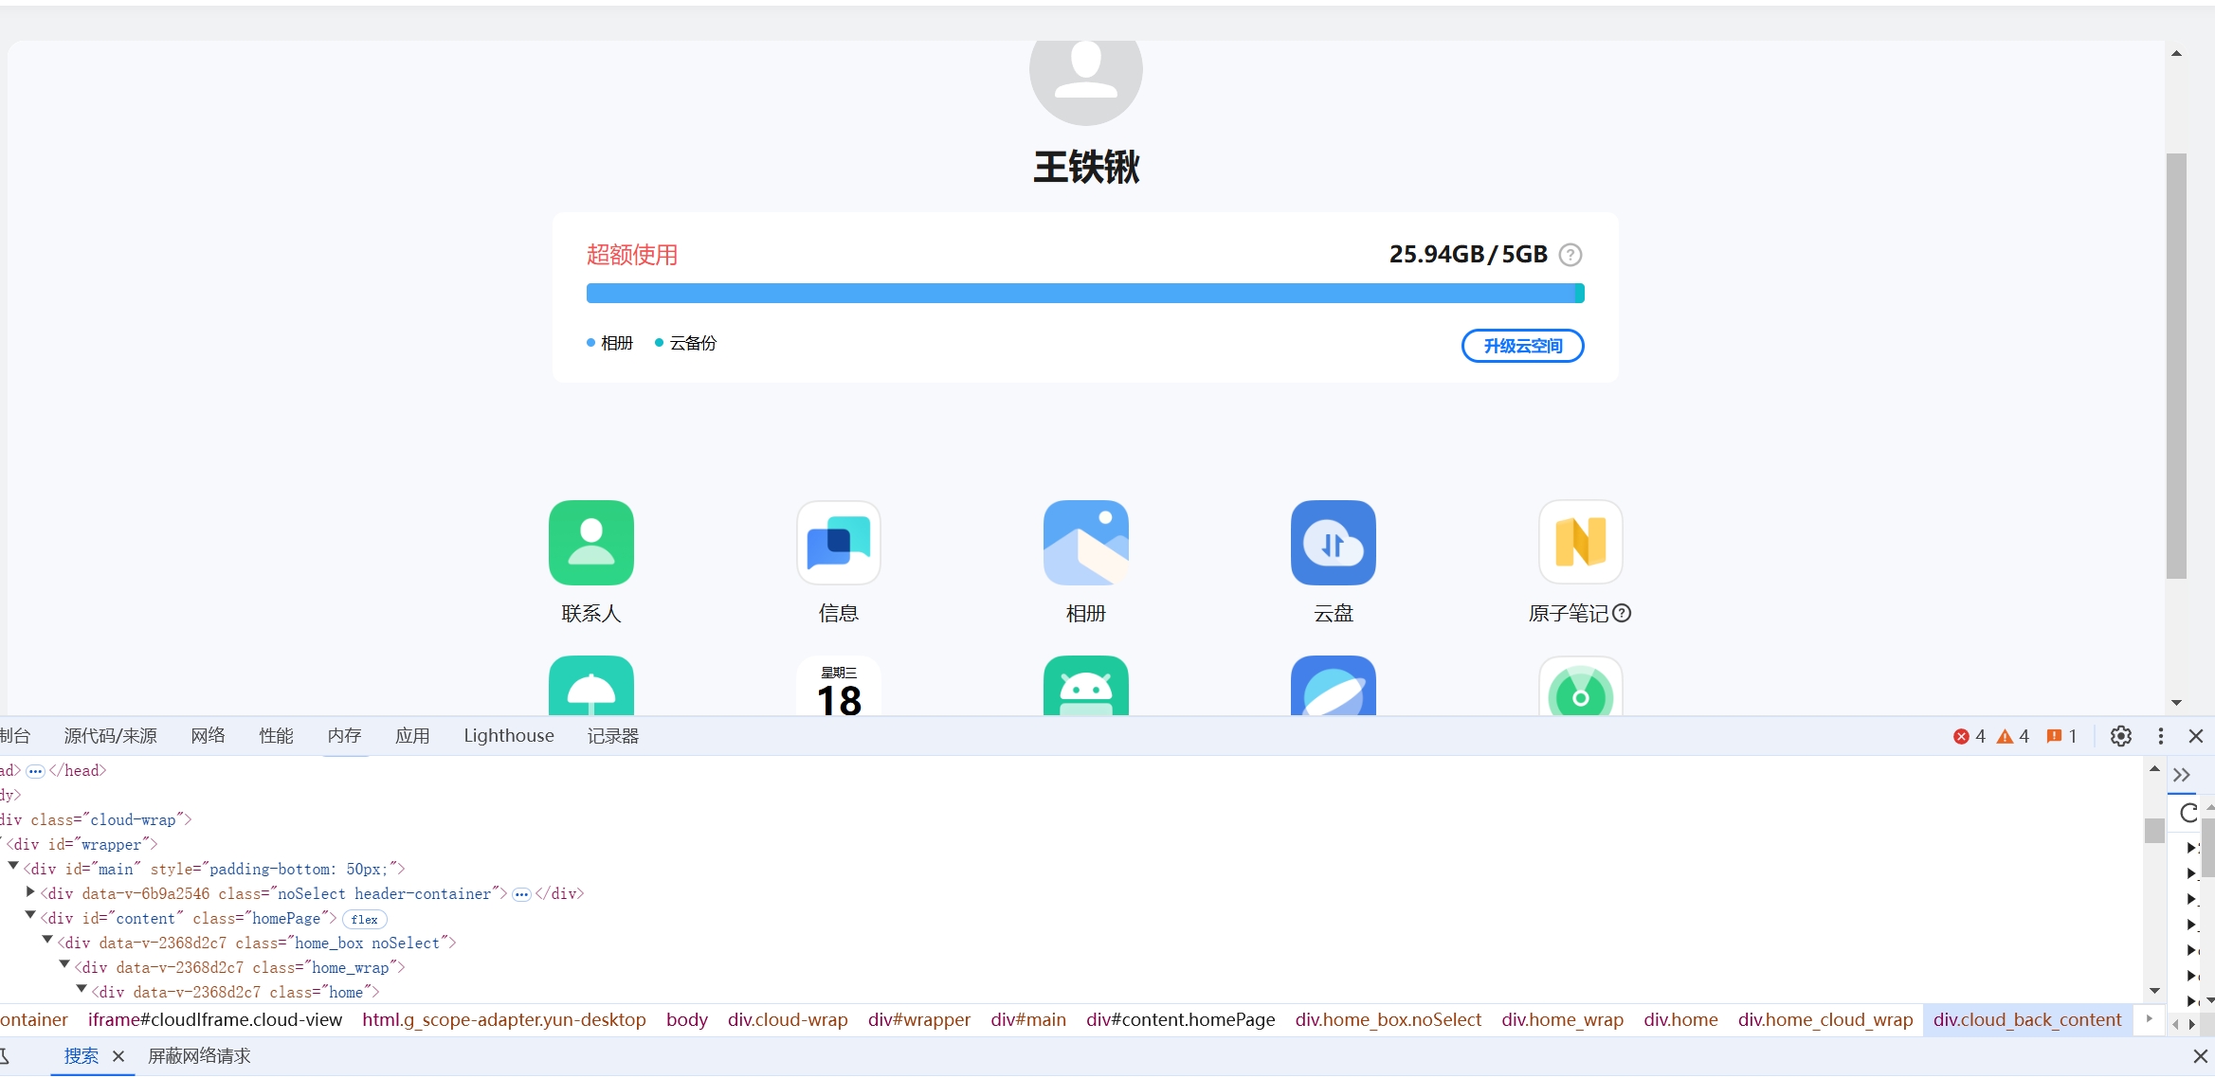Open the 云盘 cloud drive icon
The image size is (2215, 1078).
tap(1334, 543)
